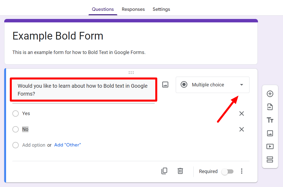Add a new section using the section icon
The height and width of the screenshot is (187, 283).
pyautogui.click(x=270, y=160)
